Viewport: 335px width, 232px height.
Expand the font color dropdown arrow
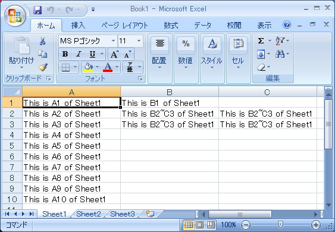117,67
